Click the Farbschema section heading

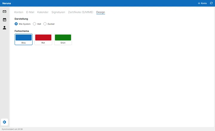click(x=22, y=31)
